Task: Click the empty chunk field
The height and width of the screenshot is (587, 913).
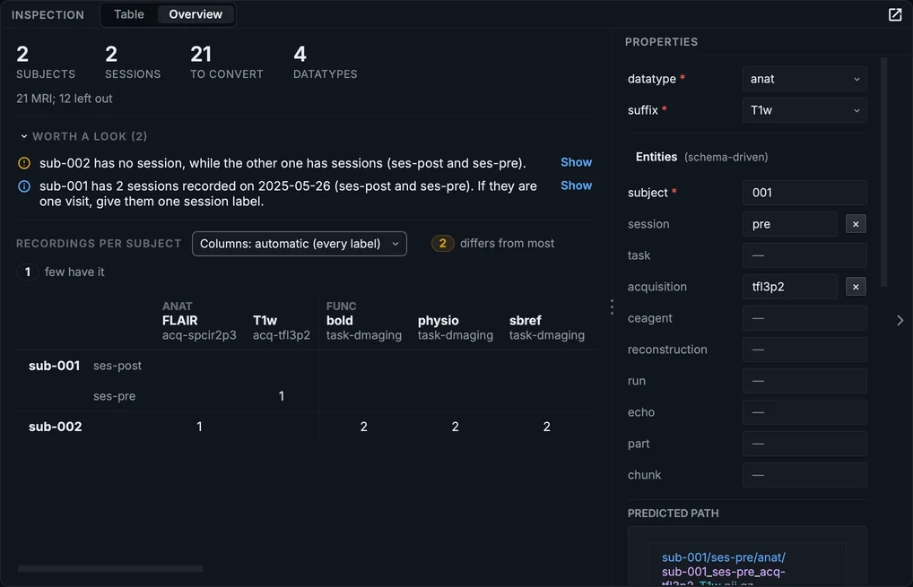Action: click(x=804, y=475)
